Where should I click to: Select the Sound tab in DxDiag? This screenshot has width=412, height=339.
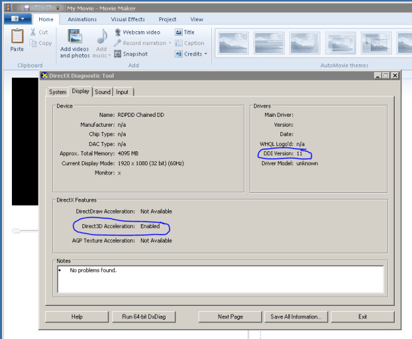102,92
